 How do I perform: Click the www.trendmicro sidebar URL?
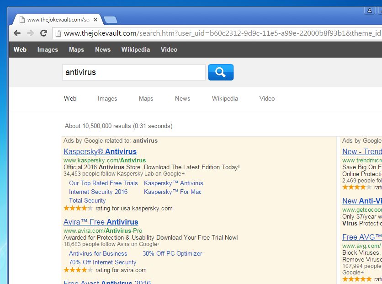[x=362, y=160]
